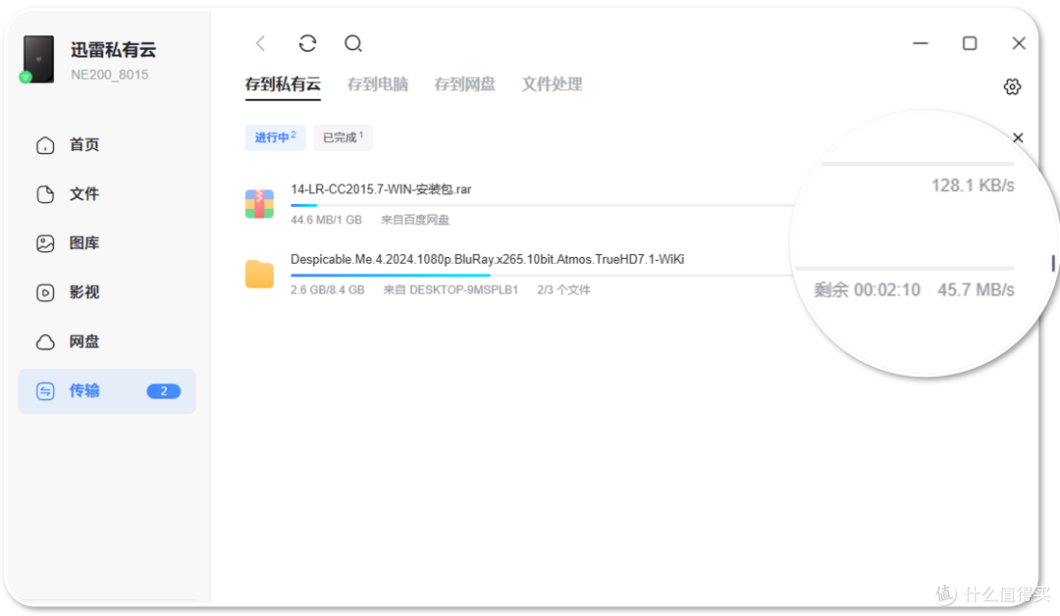This screenshot has width=1060, height=616.
Task: Click the 网盘 cloud icon
Action: tap(45, 342)
